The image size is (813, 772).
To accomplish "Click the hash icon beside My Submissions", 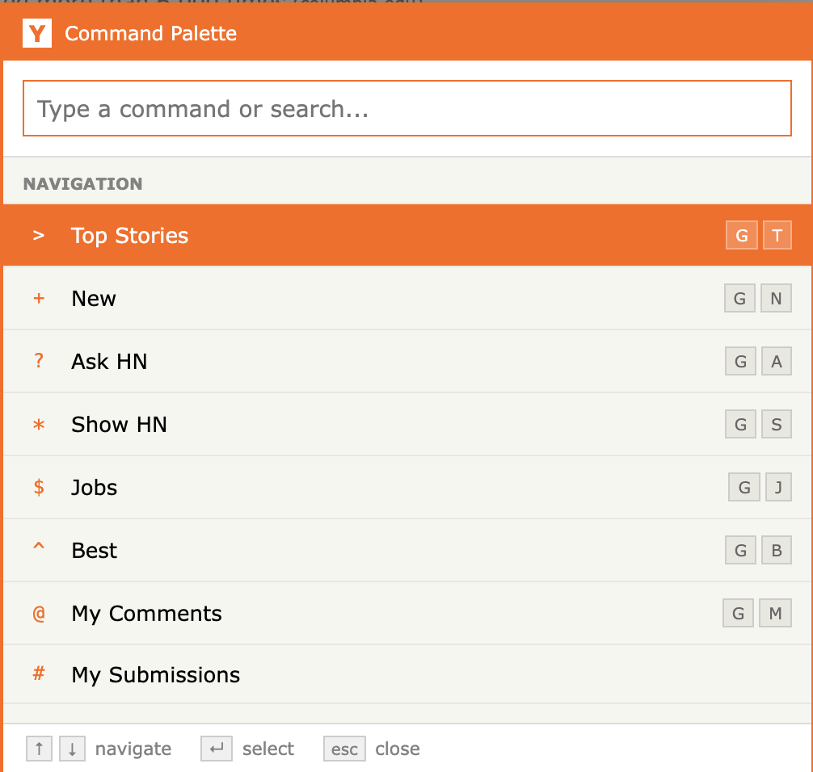I will pos(39,673).
